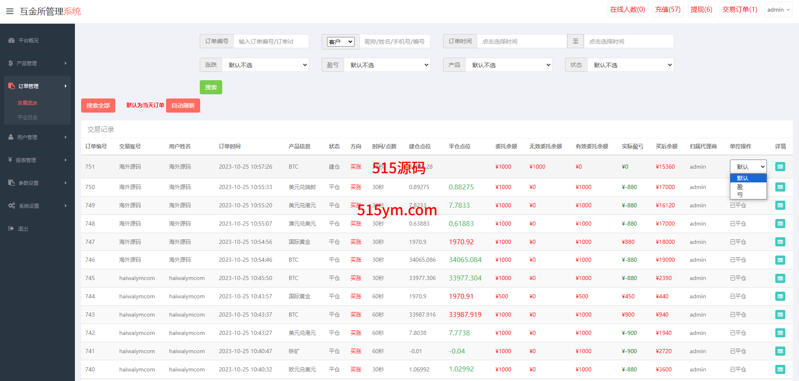Focus the 订单编号 input field
The image size is (799, 381).
click(271, 42)
